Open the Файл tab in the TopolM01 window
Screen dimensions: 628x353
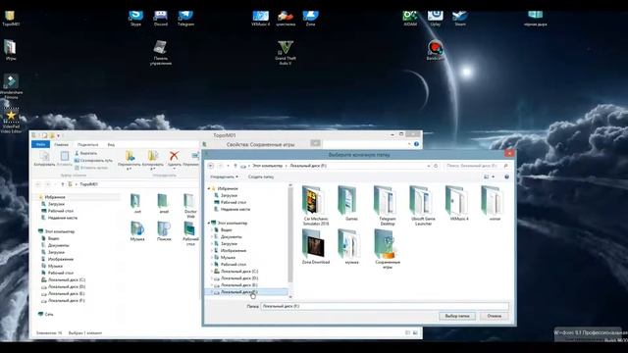[40, 144]
